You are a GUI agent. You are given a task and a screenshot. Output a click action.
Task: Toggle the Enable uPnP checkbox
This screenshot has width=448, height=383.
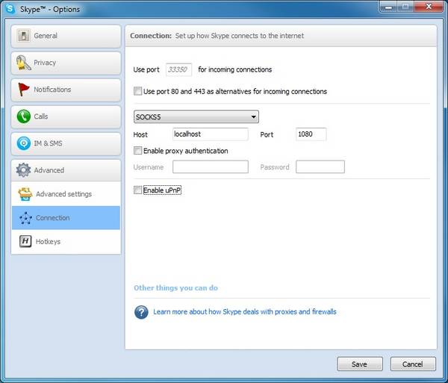tap(137, 190)
